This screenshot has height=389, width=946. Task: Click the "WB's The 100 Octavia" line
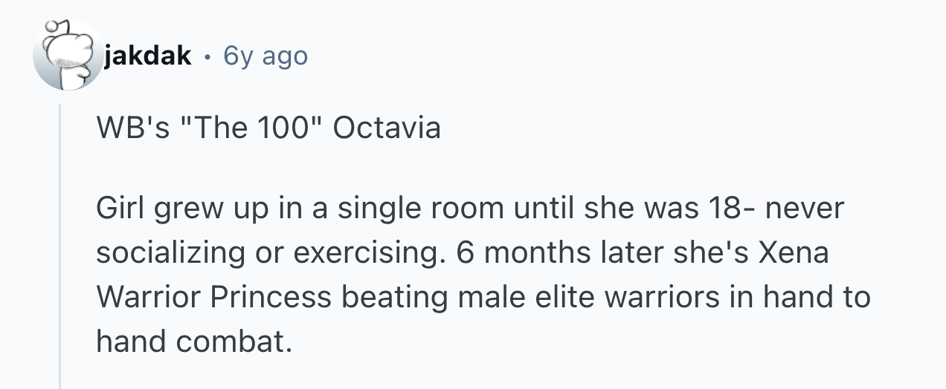268,128
